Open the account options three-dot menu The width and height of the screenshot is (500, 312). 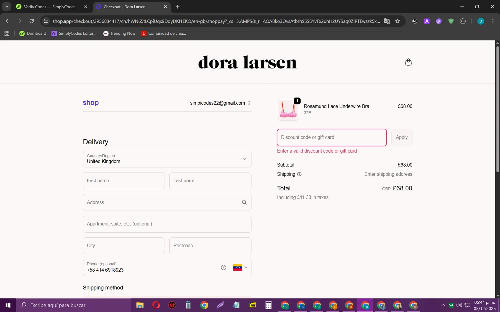(x=249, y=103)
